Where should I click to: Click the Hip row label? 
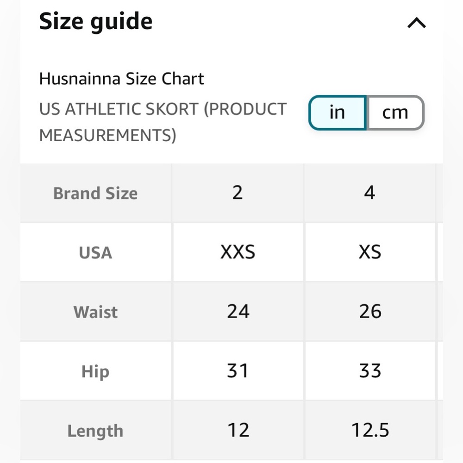tap(95, 371)
